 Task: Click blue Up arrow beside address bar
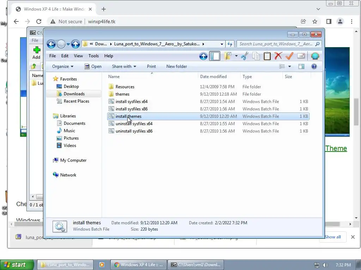[75, 44]
